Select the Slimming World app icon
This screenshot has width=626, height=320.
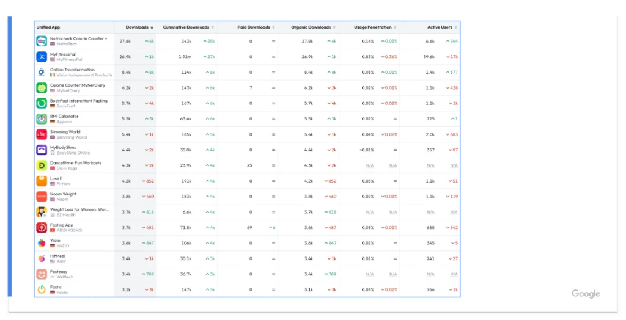click(x=42, y=134)
